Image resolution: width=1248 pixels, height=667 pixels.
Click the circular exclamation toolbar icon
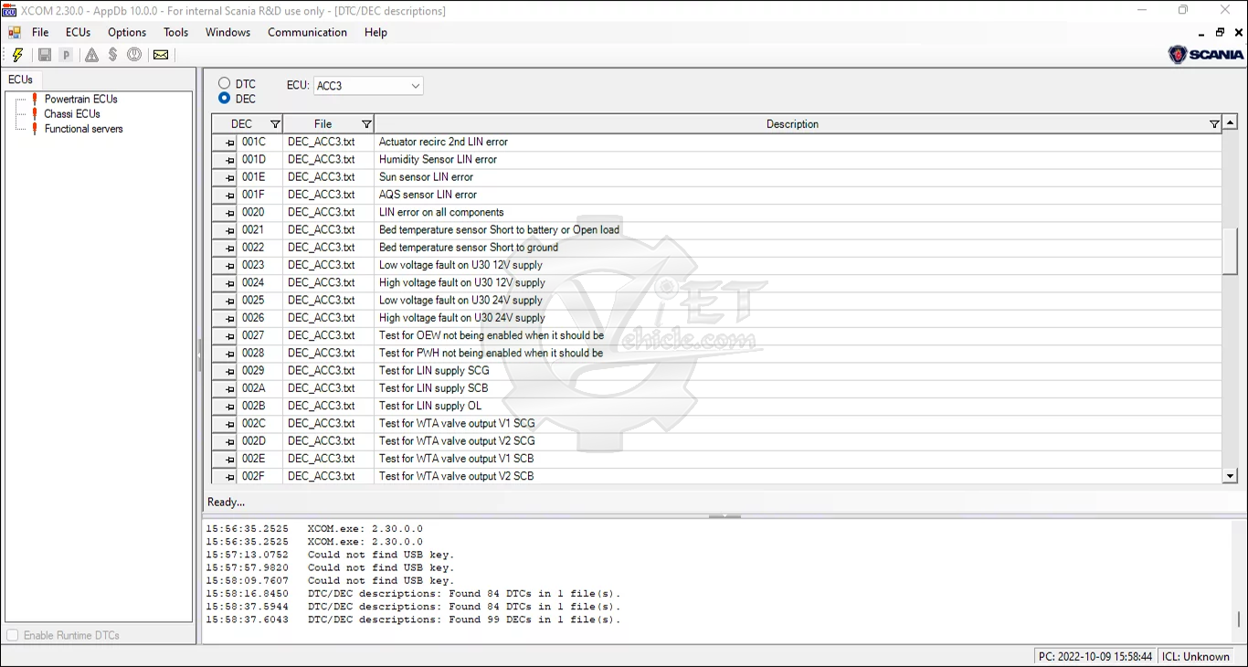click(134, 55)
